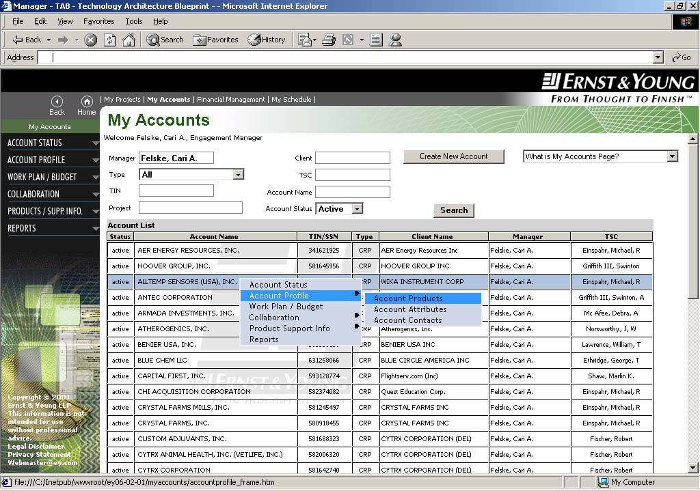700x491 pixels.
Task: Click the Edit page icon in toolbar
Action: point(305,40)
